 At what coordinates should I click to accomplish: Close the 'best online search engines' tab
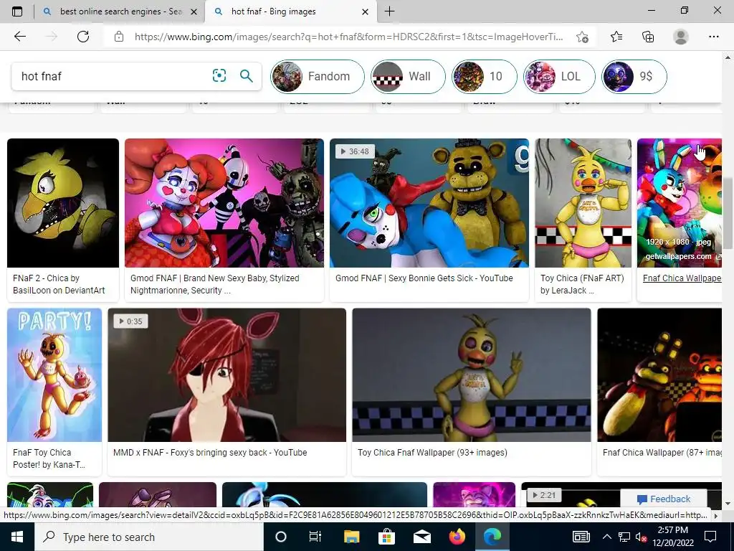pyautogui.click(x=194, y=11)
